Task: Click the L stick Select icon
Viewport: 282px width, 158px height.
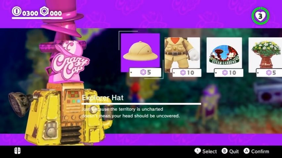Action: pyautogui.click(x=197, y=151)
